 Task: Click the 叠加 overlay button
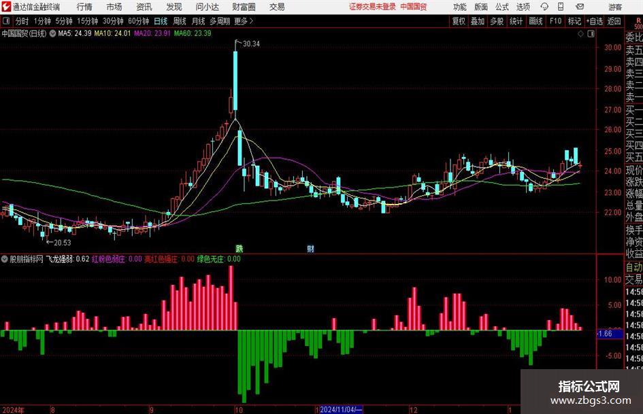478,21
